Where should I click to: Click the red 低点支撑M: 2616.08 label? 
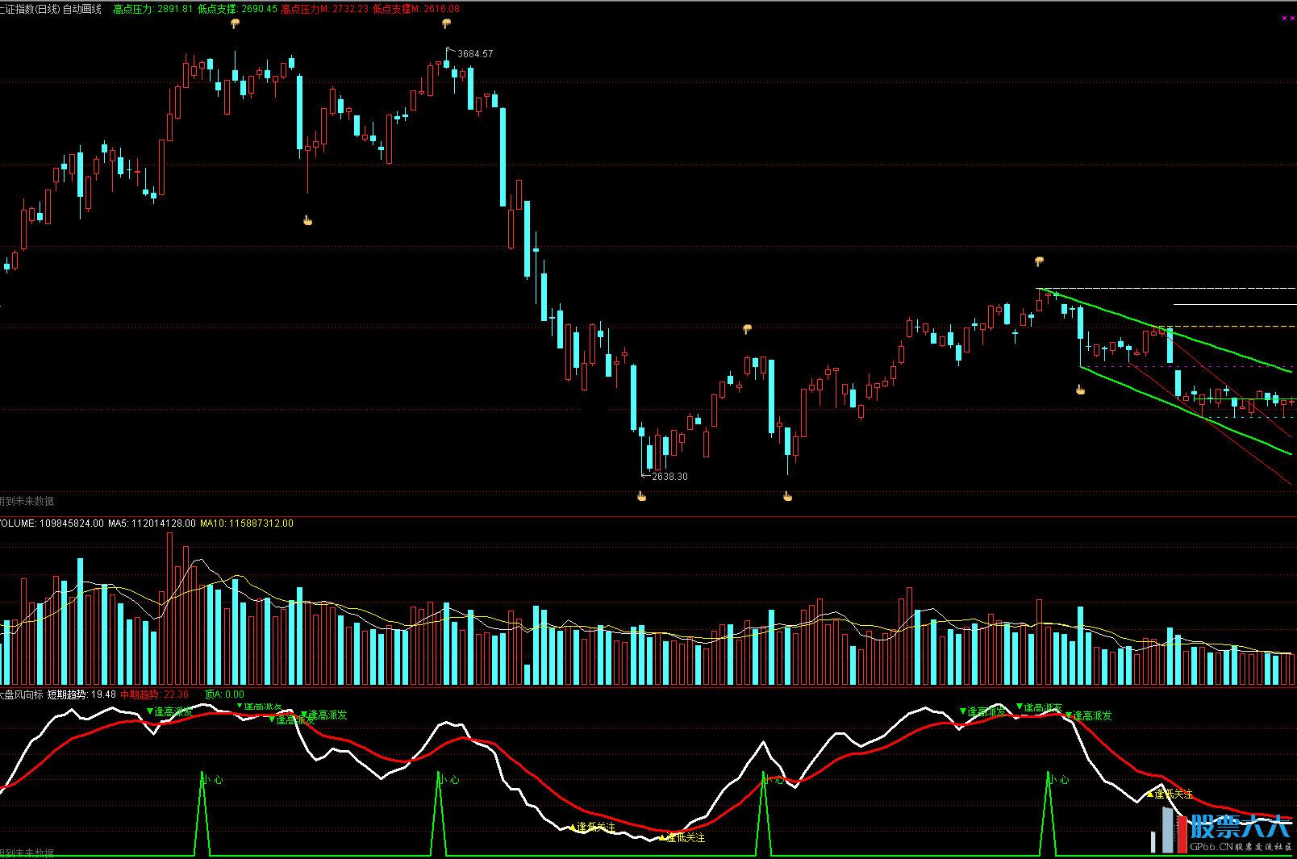coord(416,9)
